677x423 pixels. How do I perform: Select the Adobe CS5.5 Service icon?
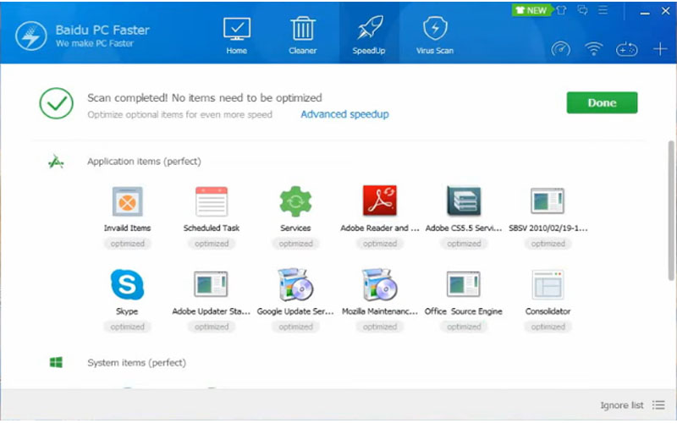[464, 201]
